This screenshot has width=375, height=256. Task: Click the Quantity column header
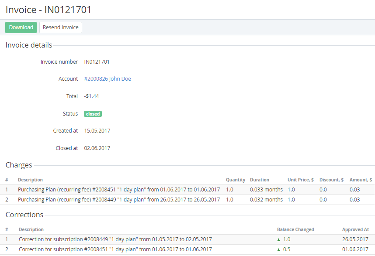point(236,180)
